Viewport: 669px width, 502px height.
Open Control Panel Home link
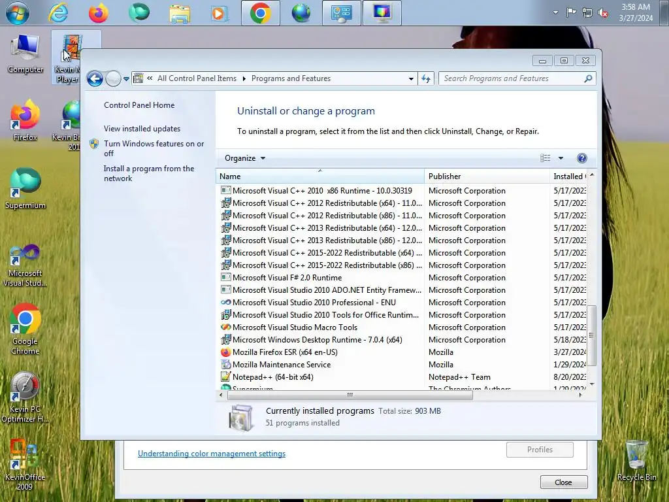139,105
